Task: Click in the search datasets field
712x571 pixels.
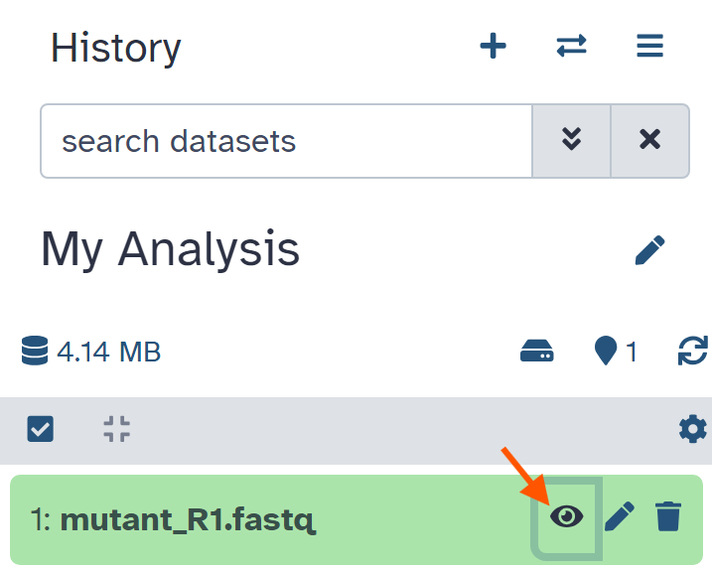Action: (286, 141)
